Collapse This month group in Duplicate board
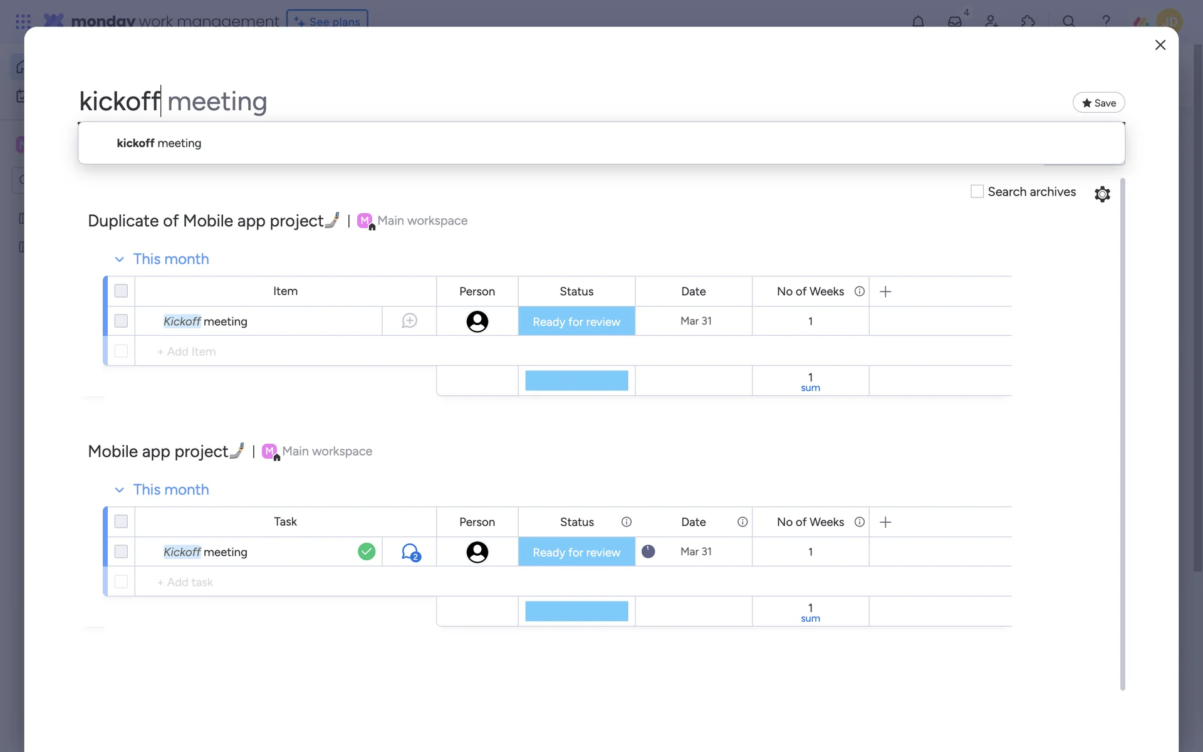This screenshot has width=1203, height=752. click(x=119, y=259)
